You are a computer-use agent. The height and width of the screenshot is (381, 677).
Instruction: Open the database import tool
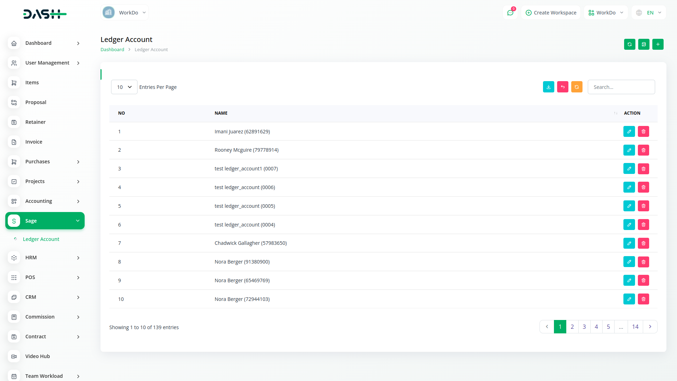(x=644, y=44)
